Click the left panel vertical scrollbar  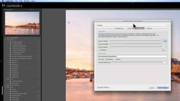(2, 90)
